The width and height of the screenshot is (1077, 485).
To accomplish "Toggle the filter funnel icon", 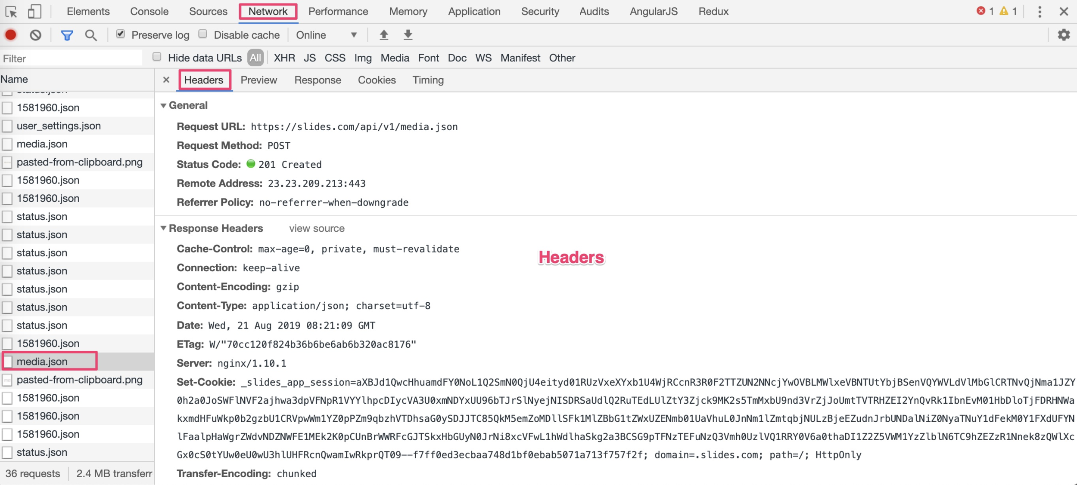I will tap(67, 35).
